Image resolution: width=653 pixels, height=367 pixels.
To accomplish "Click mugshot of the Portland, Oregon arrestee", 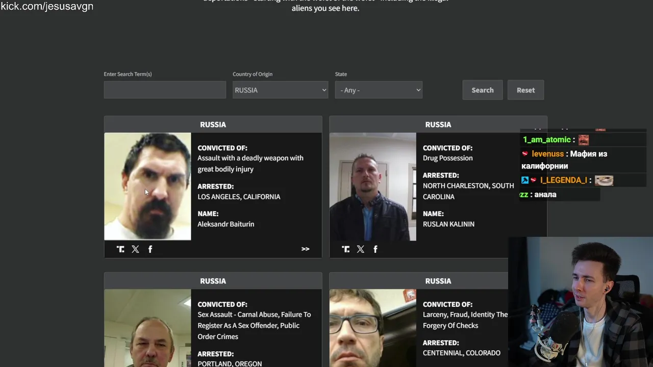I will click(147, 328).
